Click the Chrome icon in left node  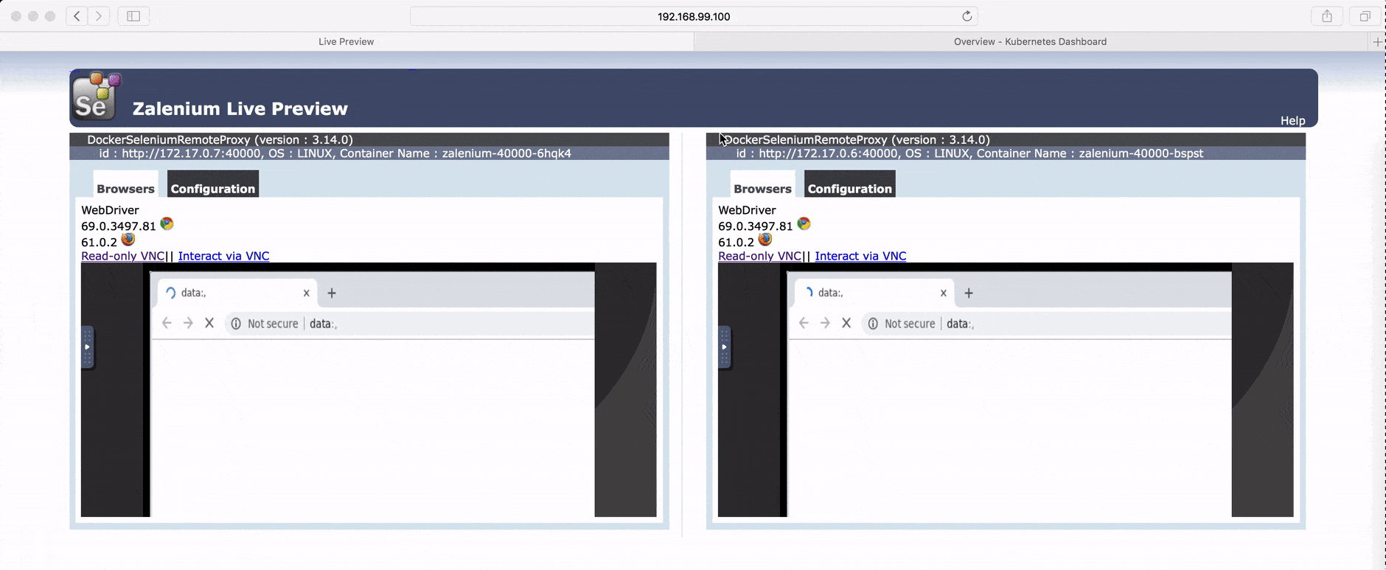pos(167,224)
